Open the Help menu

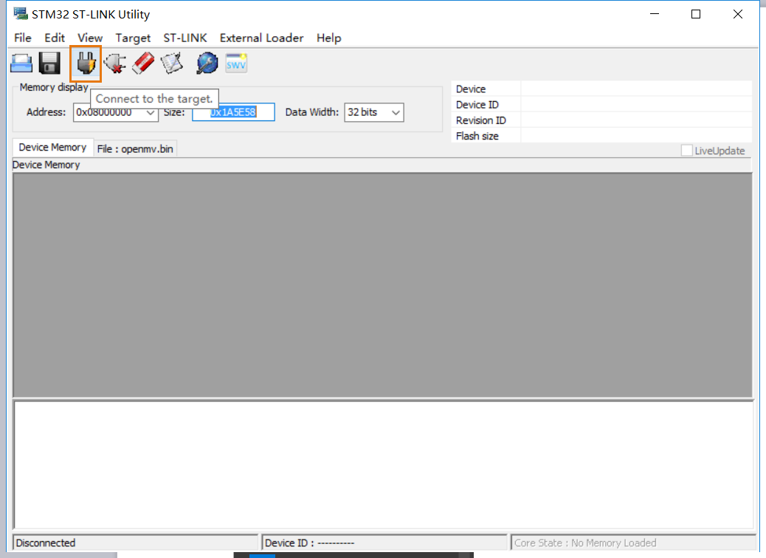coord(329,38)
